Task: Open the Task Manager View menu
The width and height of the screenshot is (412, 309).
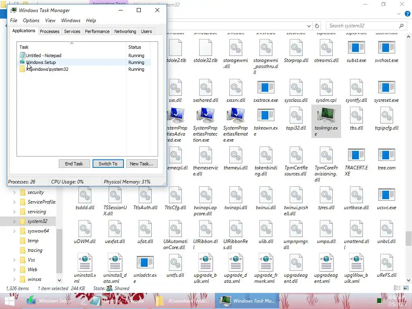Action: (x=50, y=21)
